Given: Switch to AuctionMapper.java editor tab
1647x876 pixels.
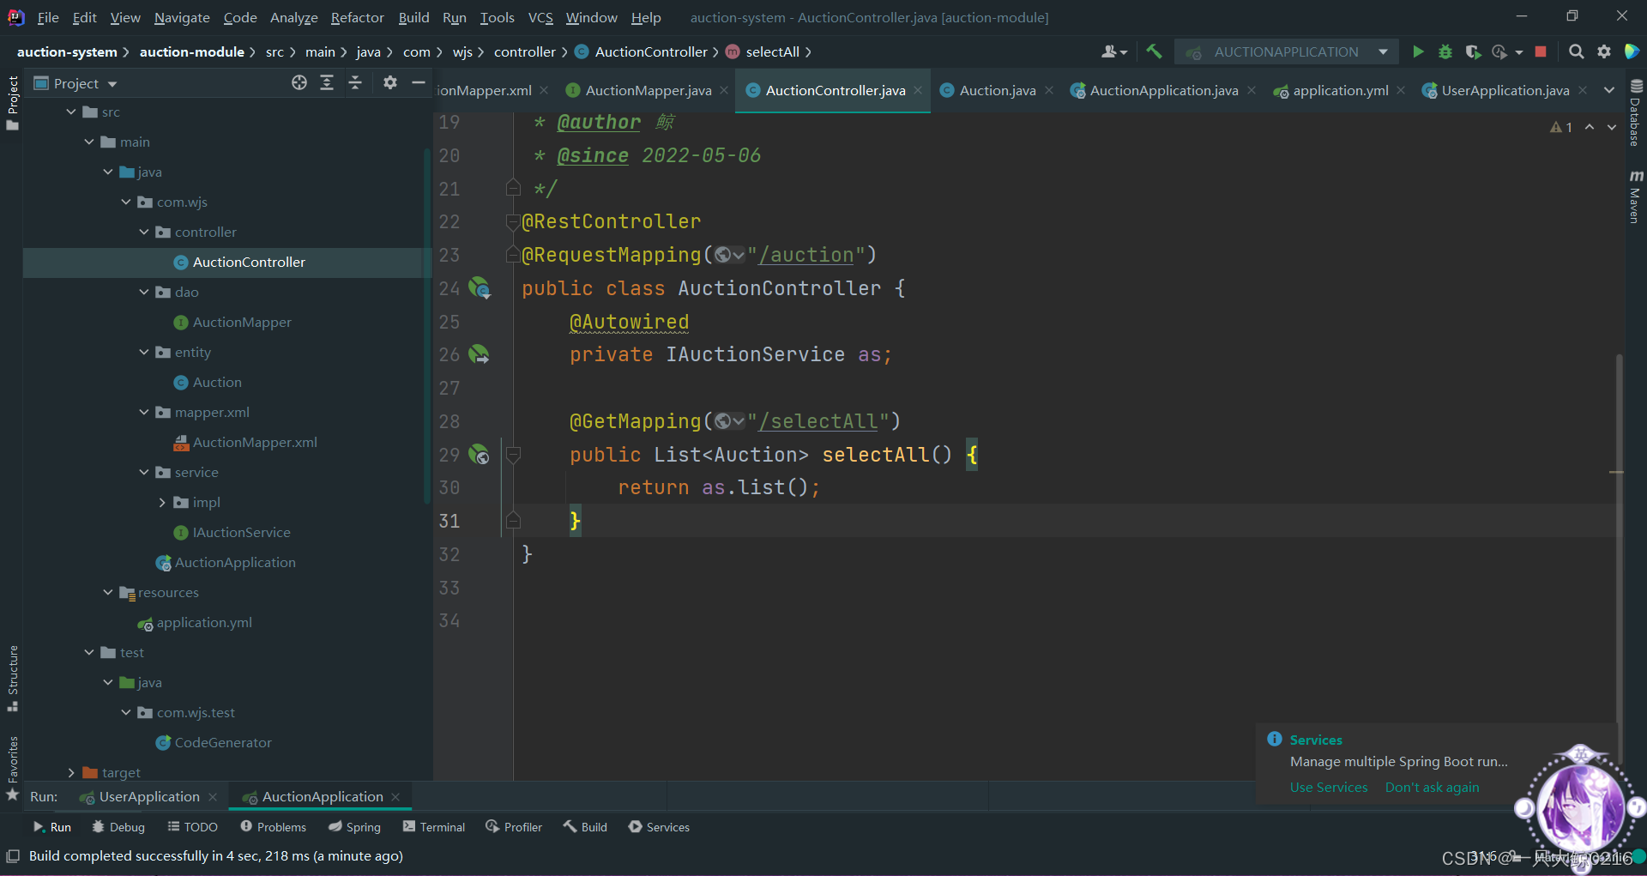Looking at the screenshot, I should pyautogui.click(x=649, y=91).
